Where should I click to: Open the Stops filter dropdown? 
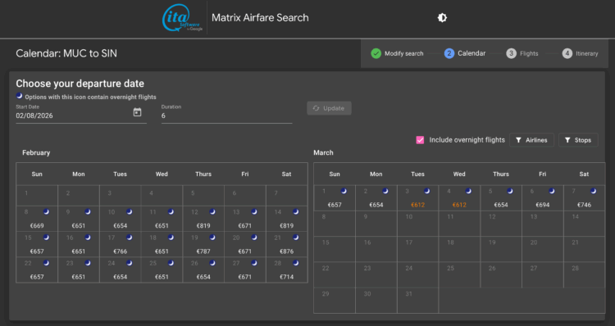pyautogui.click(x=578, y=140)
